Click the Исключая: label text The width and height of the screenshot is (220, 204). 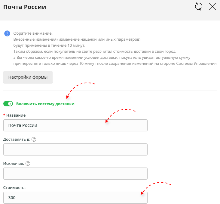(x=14, y=163)
